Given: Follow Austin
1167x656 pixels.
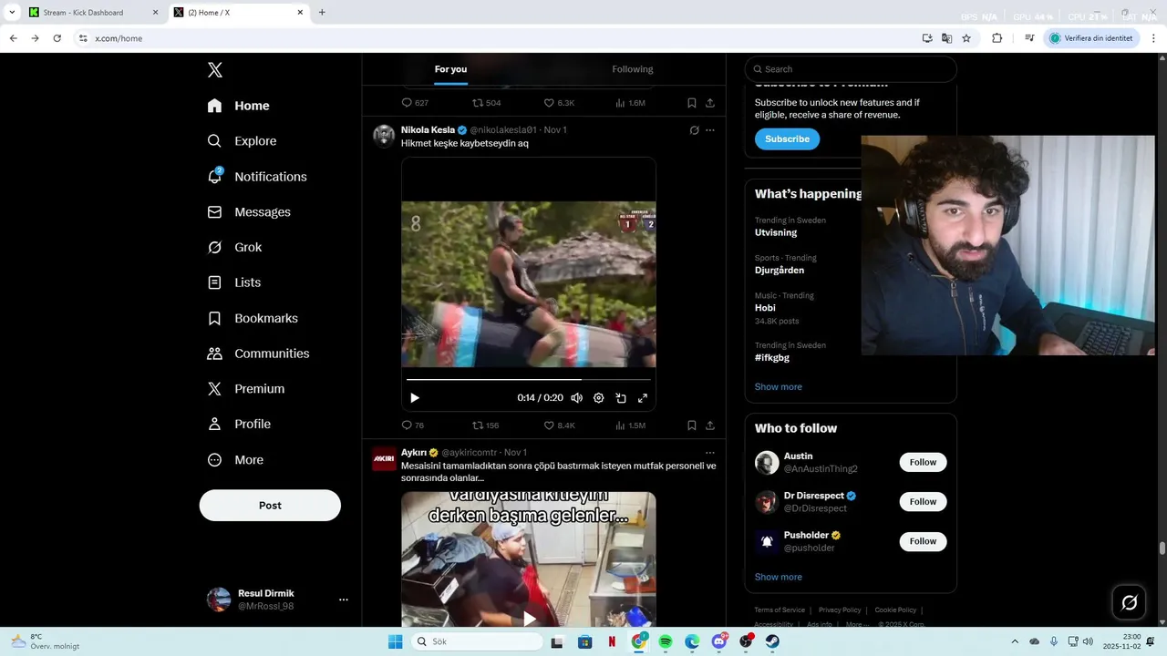Looking at the screenshot, I should pos(923,463).
